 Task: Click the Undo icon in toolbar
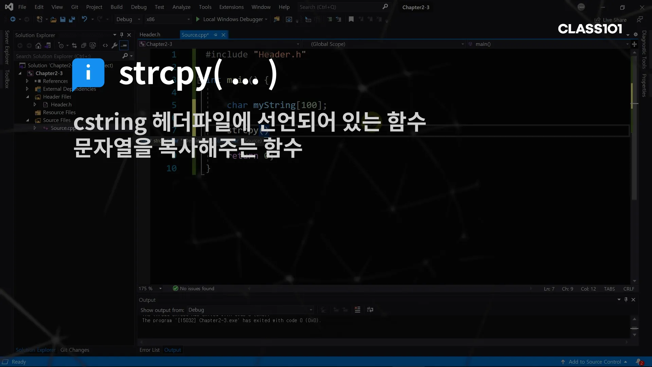tap(84, 19)
